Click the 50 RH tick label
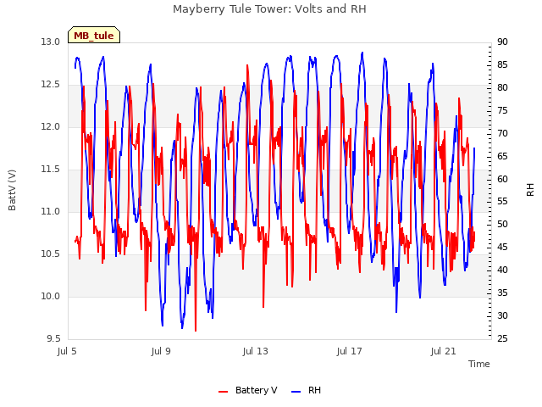The width and height of the screenshot is (542, 407). [502, 224]
